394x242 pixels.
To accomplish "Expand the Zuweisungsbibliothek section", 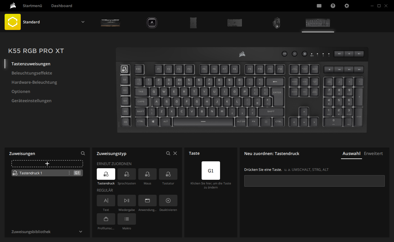I will point(81,232).
